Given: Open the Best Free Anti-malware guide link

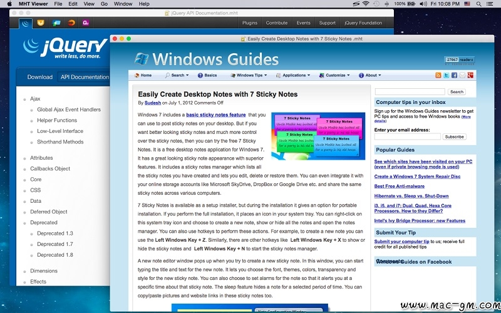Looking at the screenshot, I should [x=400, y=186].
